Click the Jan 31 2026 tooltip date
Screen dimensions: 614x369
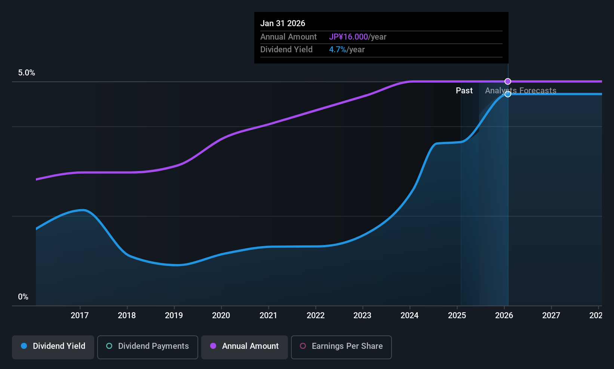(x=283, y=24)
